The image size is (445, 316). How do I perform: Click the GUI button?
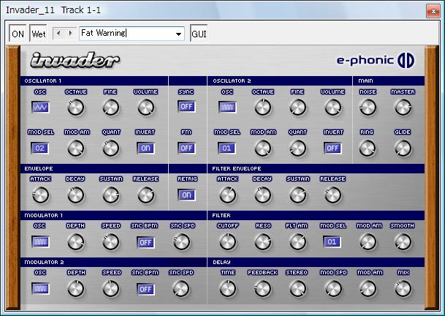click(199, 34)
